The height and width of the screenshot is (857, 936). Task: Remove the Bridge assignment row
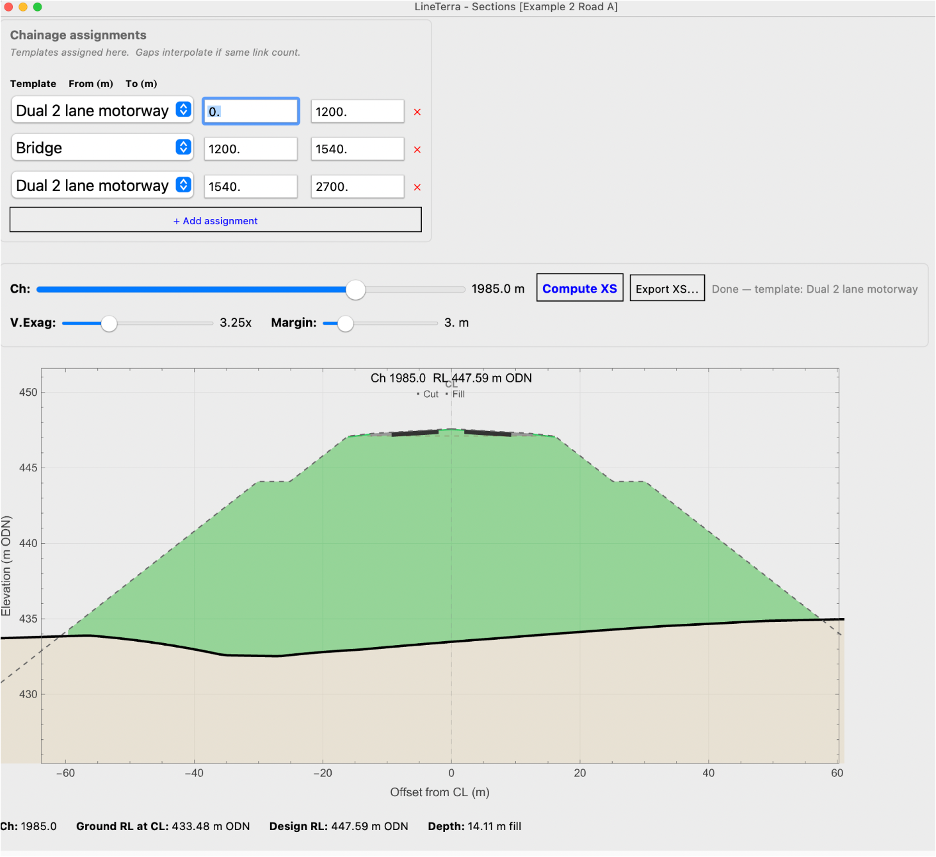417,149
